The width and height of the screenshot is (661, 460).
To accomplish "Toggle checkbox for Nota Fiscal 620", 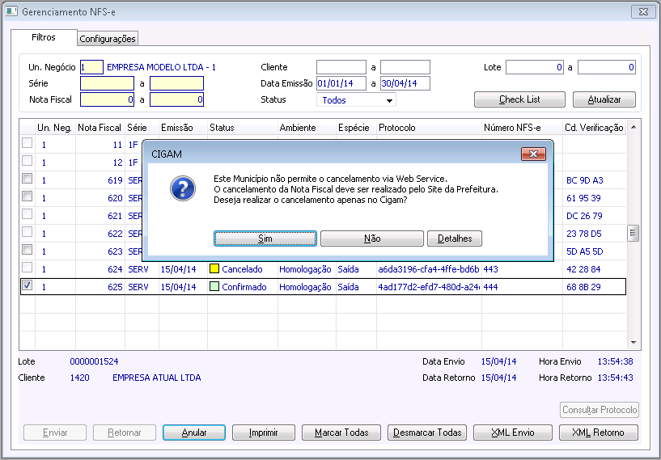I will click(x=27, y=196).
